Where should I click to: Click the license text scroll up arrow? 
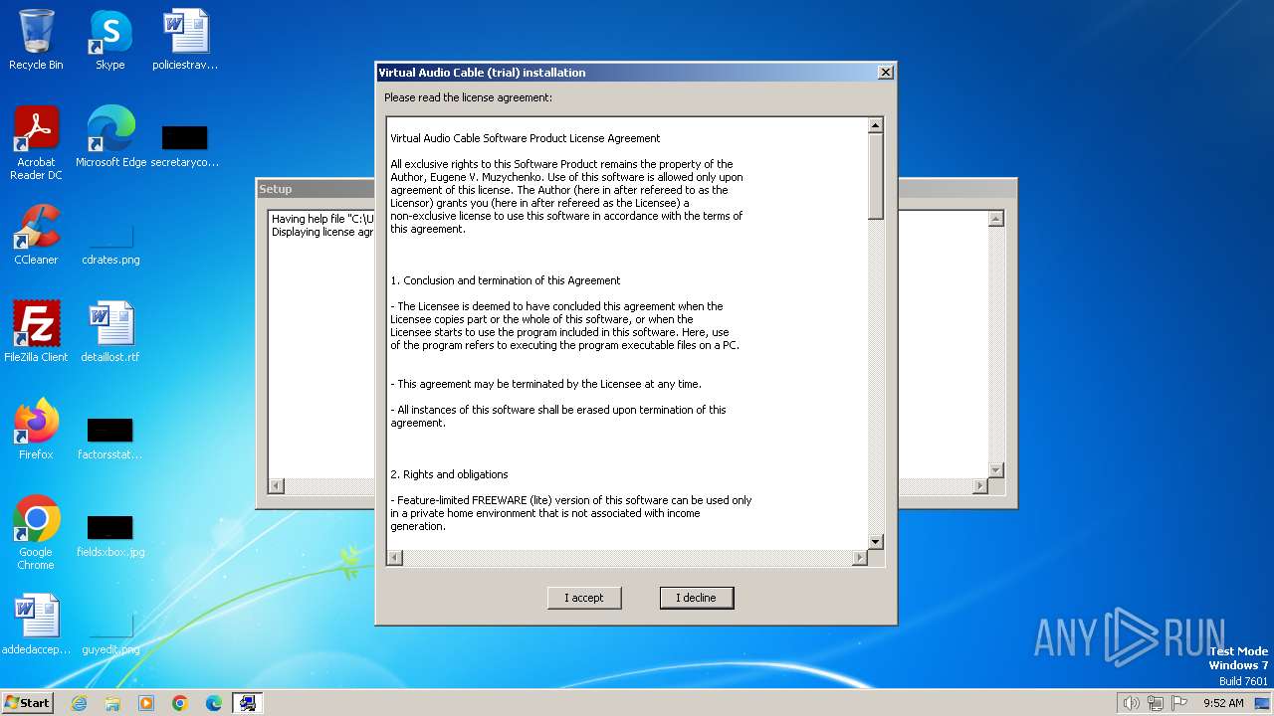(x=876, y=125)
